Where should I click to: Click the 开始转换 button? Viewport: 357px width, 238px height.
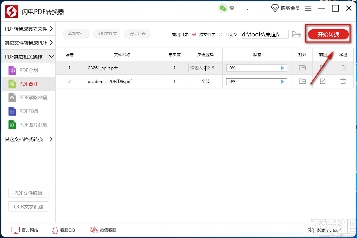click(x=327, y=34)
